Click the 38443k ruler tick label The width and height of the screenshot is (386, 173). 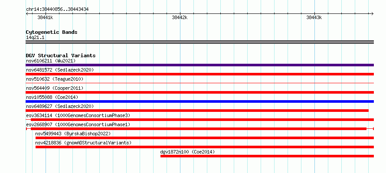[x=314, y=17]
